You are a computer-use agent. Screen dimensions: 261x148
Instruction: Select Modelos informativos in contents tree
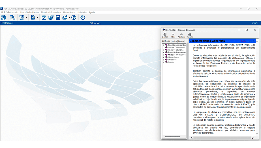click(177, 55)
